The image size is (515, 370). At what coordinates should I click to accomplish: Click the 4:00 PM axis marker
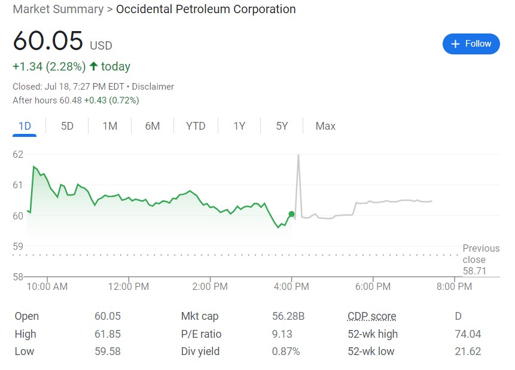pyautogui.click(x=292, y=286)
